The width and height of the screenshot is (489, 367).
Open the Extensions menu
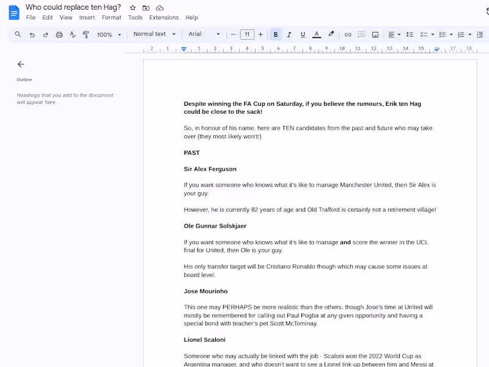point(164,18)
